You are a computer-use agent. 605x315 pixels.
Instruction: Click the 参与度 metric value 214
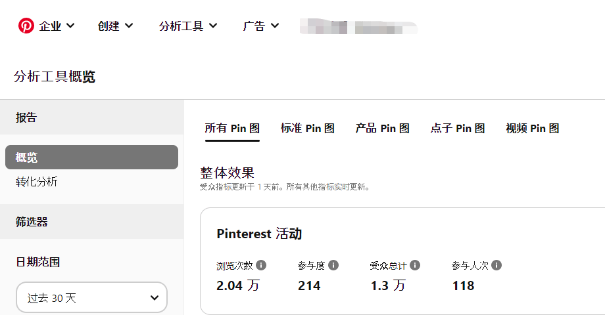[309, 285]
